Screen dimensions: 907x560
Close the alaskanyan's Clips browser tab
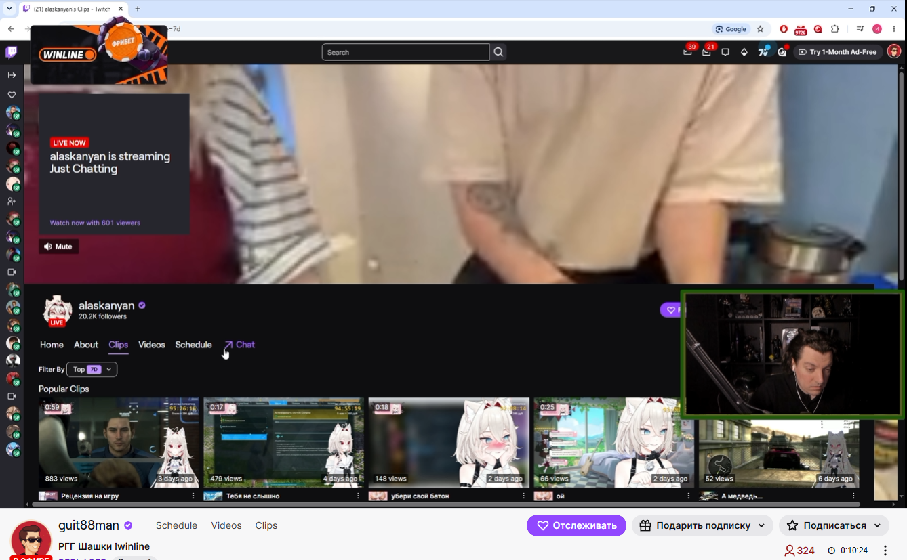[121, 9]
